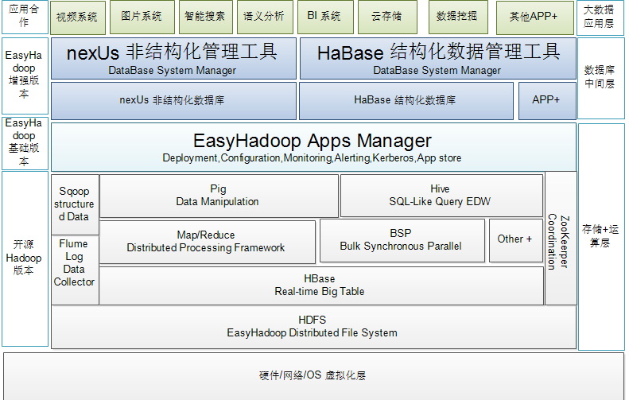Click the 视频系统 box
This screenshot has height=400, width=629.
[x=78, y=17]
